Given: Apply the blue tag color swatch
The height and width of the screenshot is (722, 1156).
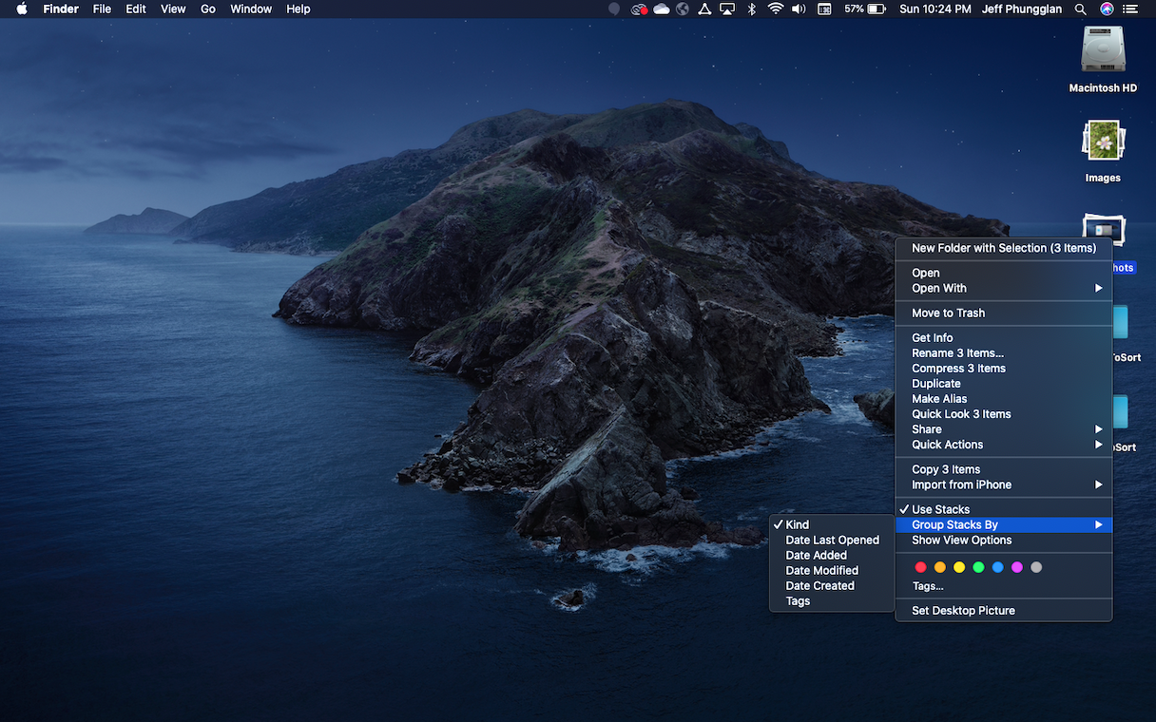Looking at the screenshot, I should click(997, 567).
